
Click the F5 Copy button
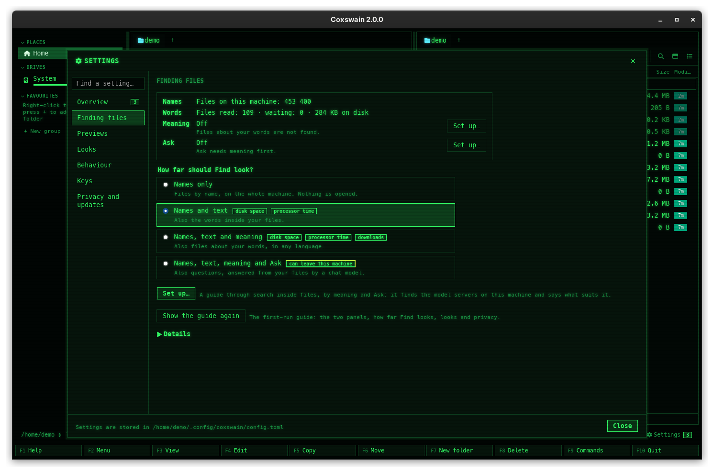[x=323, y=451]
